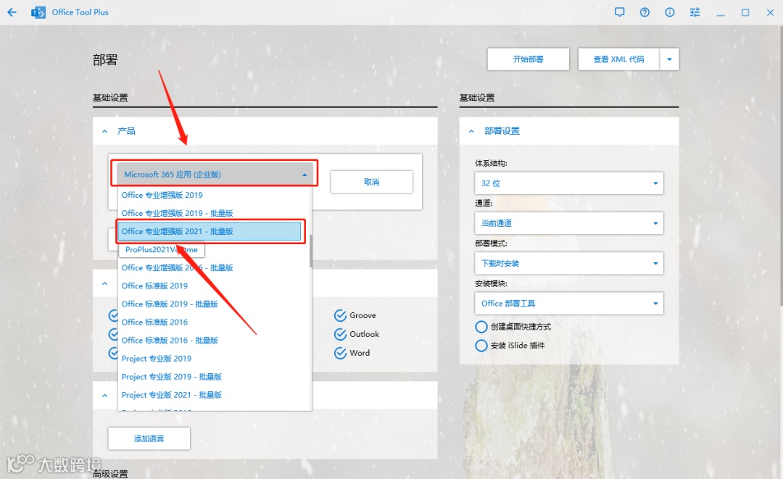This screenshot has height=479, width=783.
Task: Click 查看 XML 代码 button
Action: (x=618, y=59)
